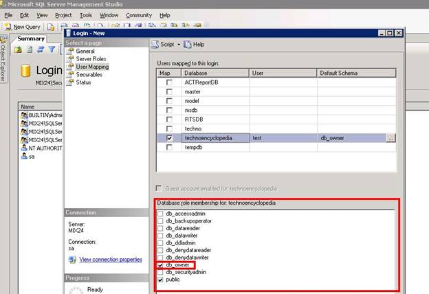429x294 pixels.
Task: Select the sa login in Summary list
Action: pos(28,157)
